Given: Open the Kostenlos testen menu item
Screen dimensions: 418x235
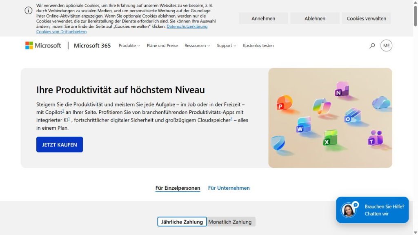Looking at the screenshot, I should [x=258, y=46].
